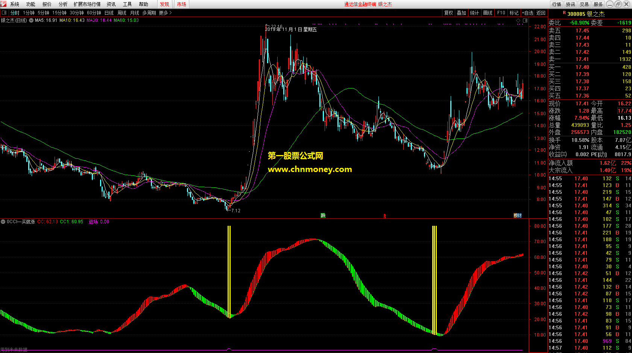Open the 帮助 menu
Screen dimensions: 632x353
click(143, 4)
